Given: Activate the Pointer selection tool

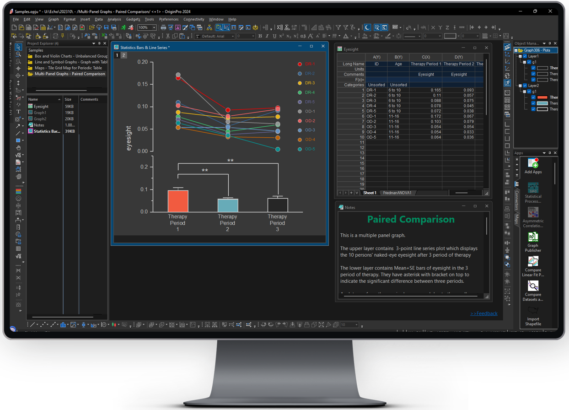Looking at the screenshot, I should [18, 48].
